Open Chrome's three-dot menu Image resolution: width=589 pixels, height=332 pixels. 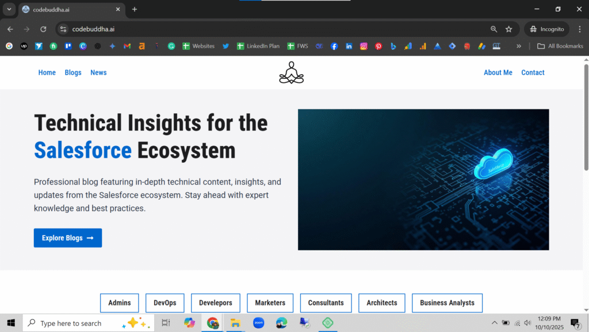579,29
